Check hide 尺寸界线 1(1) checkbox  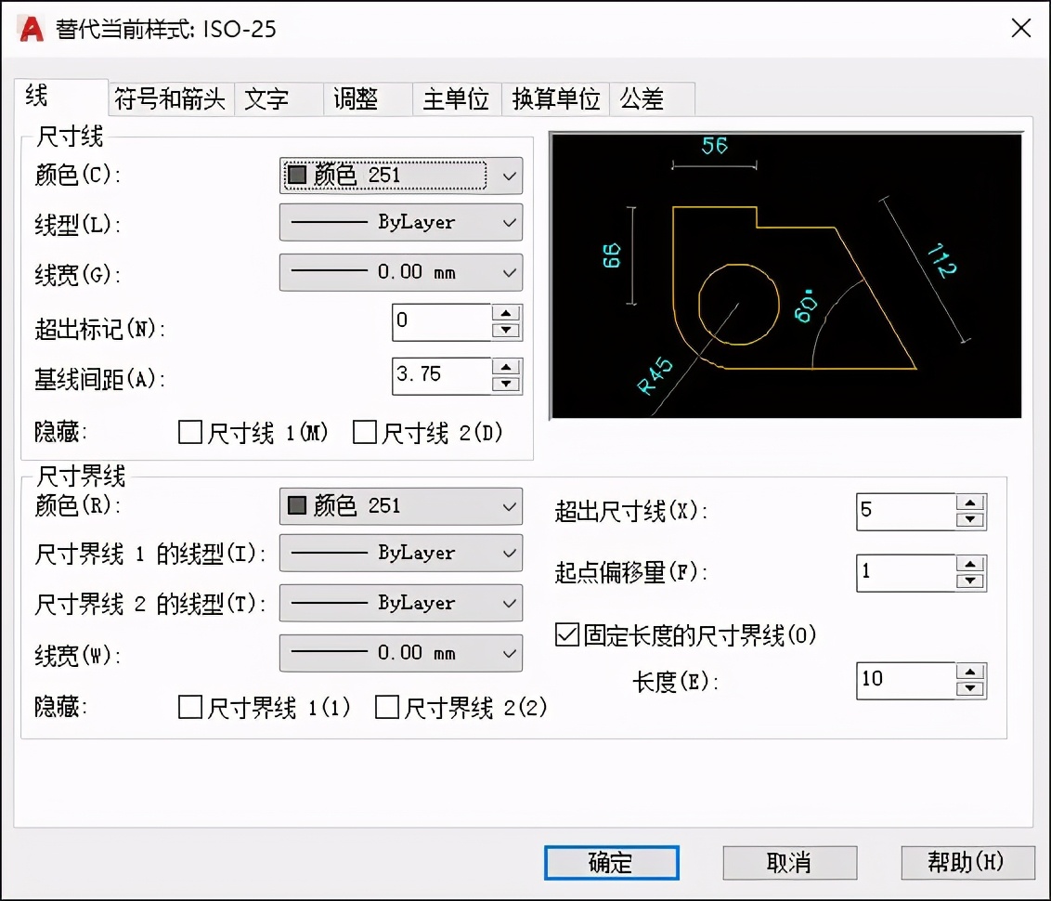click(190, 707)
